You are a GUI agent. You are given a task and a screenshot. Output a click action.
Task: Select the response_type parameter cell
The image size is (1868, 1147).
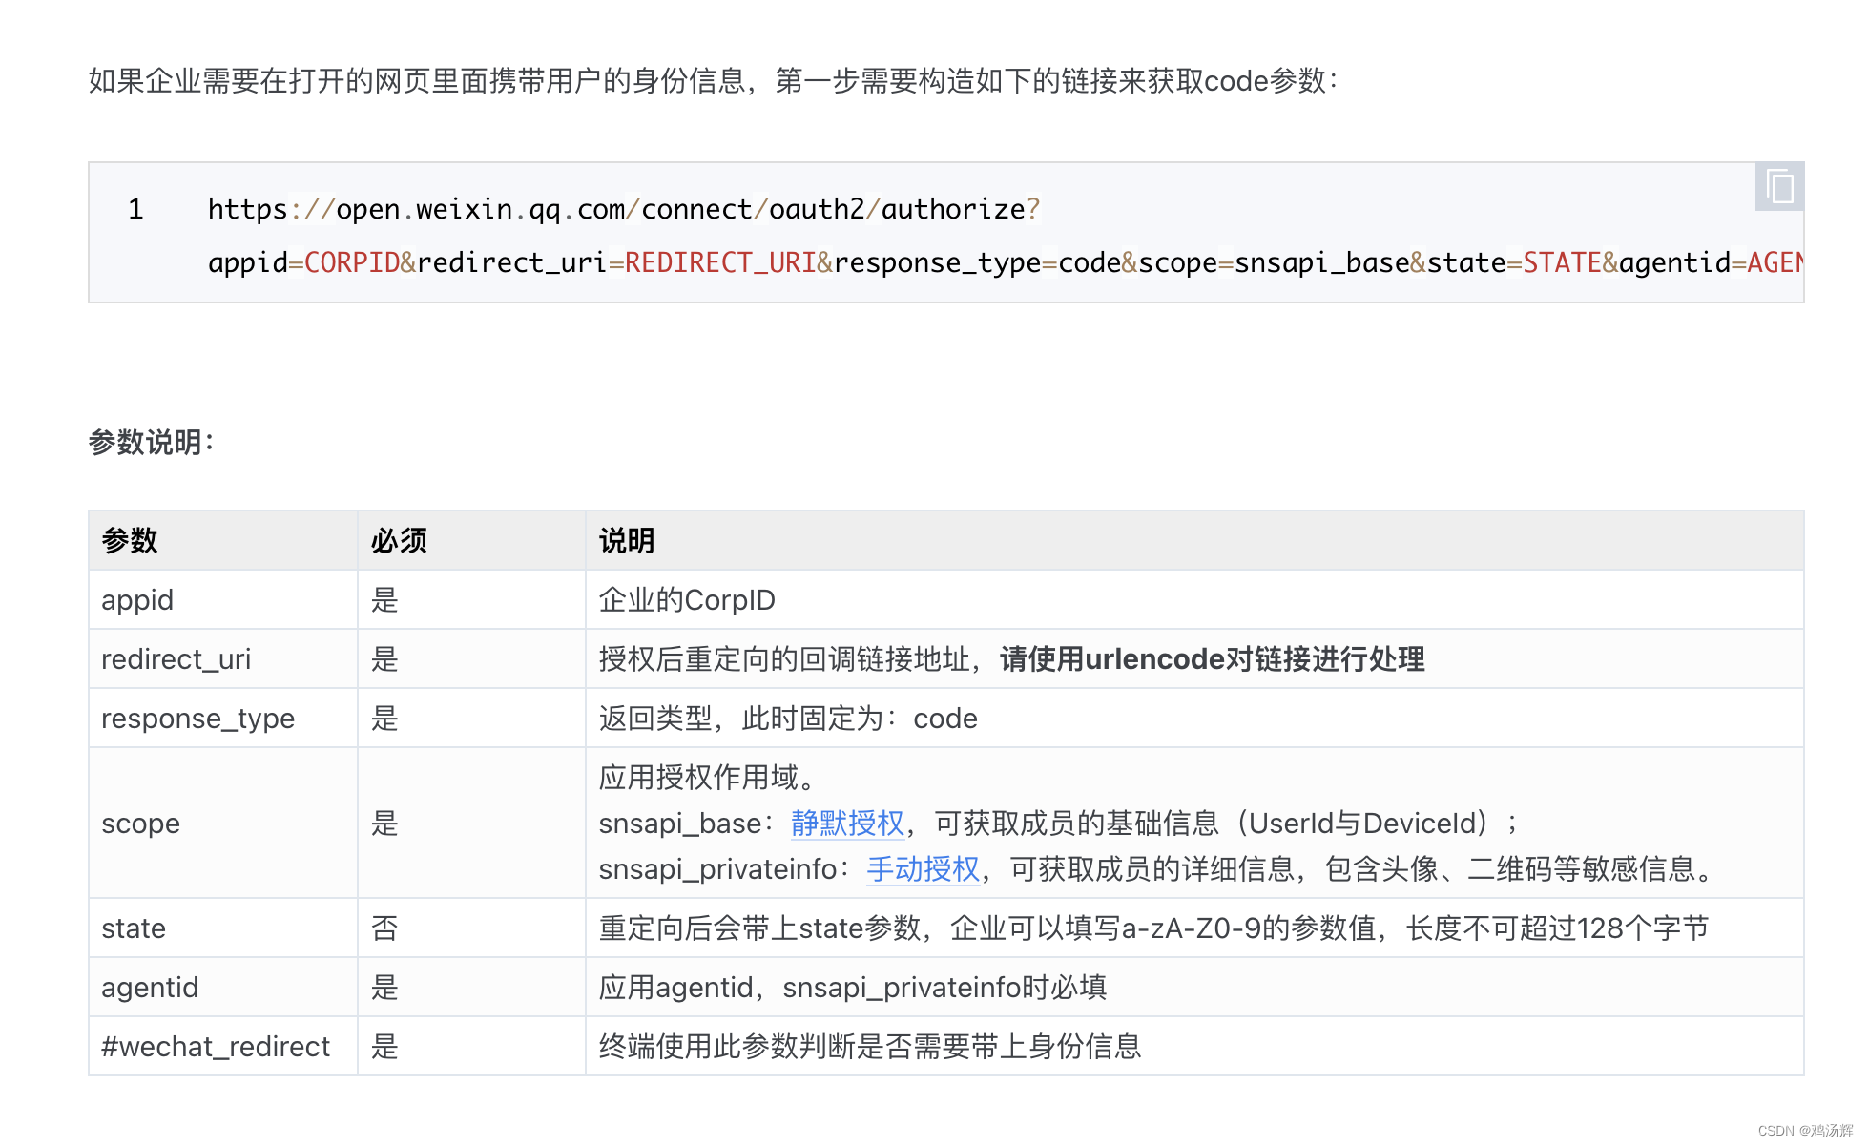(197, 719)
